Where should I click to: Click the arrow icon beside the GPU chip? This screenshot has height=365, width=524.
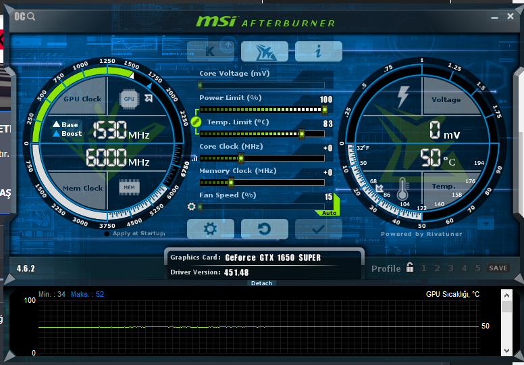click(149, 98)
